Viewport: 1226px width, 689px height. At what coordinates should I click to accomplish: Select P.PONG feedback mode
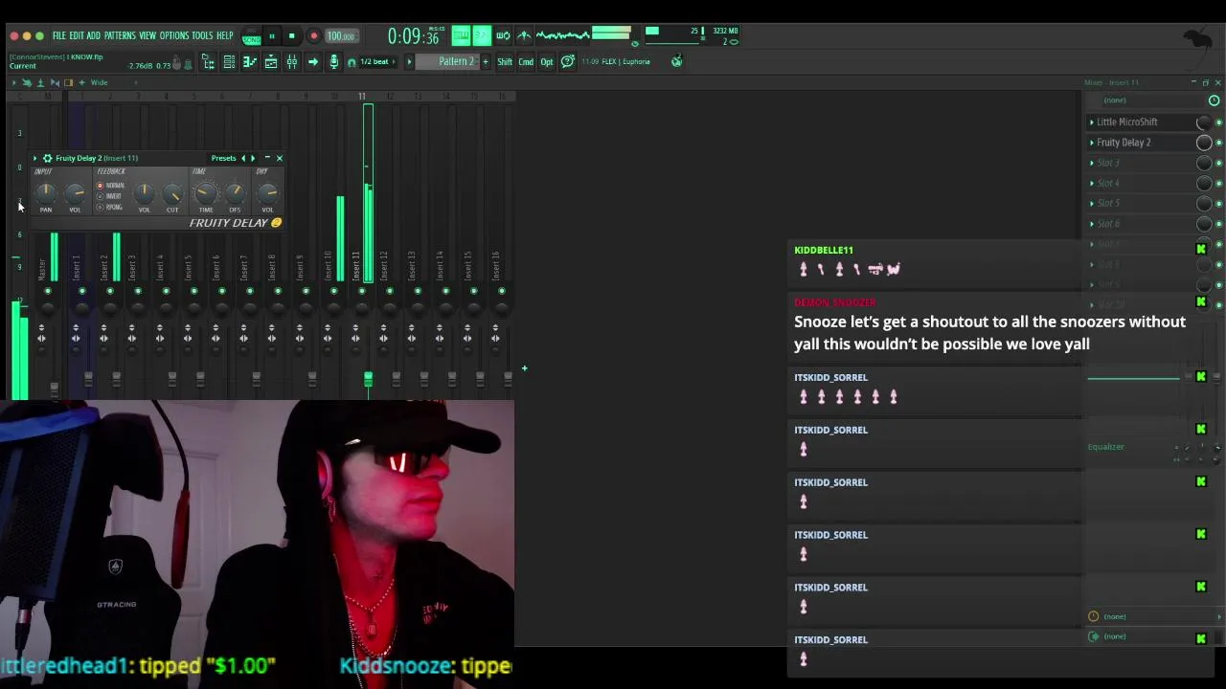pos(110,208)
